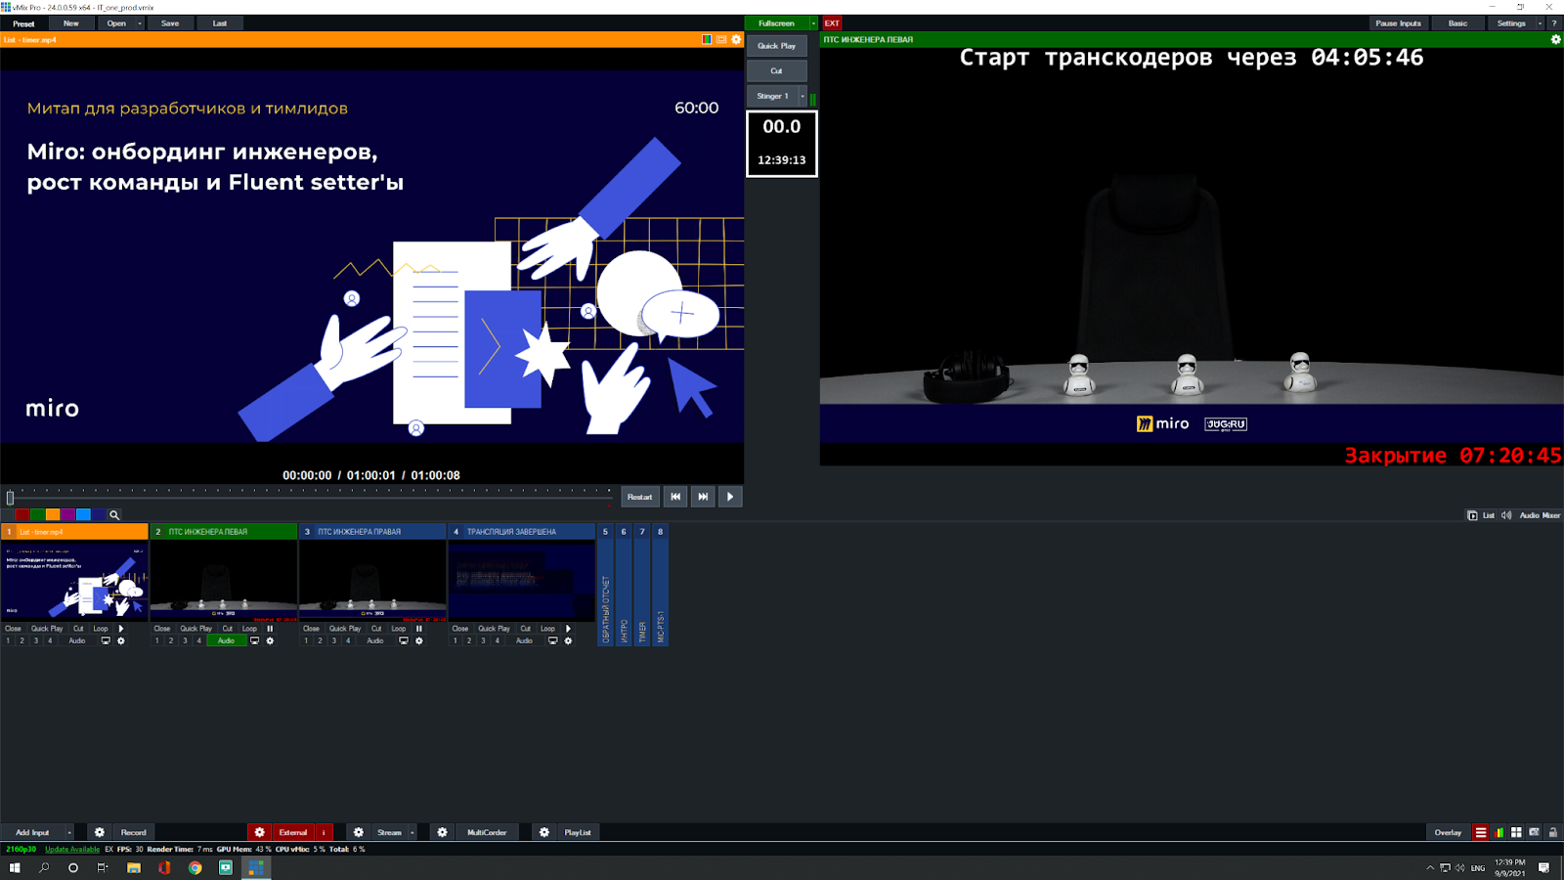Click the Quick Play transition button

777,46
